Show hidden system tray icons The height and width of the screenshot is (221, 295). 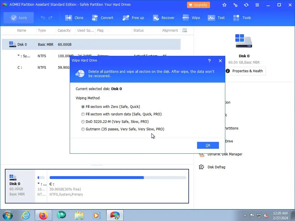[245, 216]
